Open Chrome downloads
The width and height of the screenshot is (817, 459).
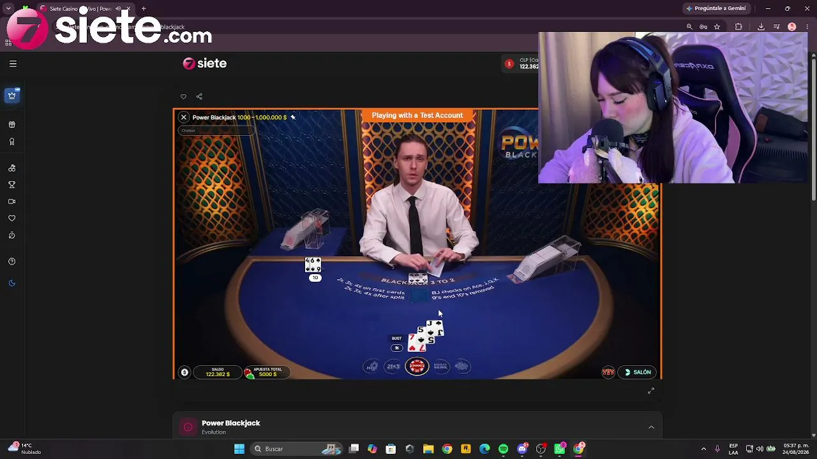pyautogui.click(x=761, y=27)
